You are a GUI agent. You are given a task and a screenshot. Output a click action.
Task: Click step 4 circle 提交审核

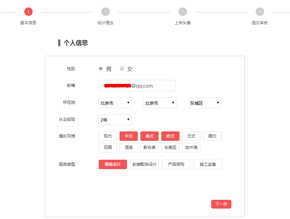point(260,12)
